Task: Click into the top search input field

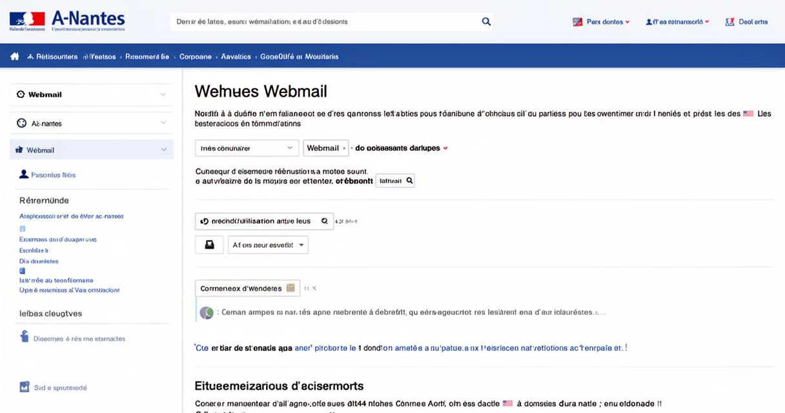Action: click(326, 21)
